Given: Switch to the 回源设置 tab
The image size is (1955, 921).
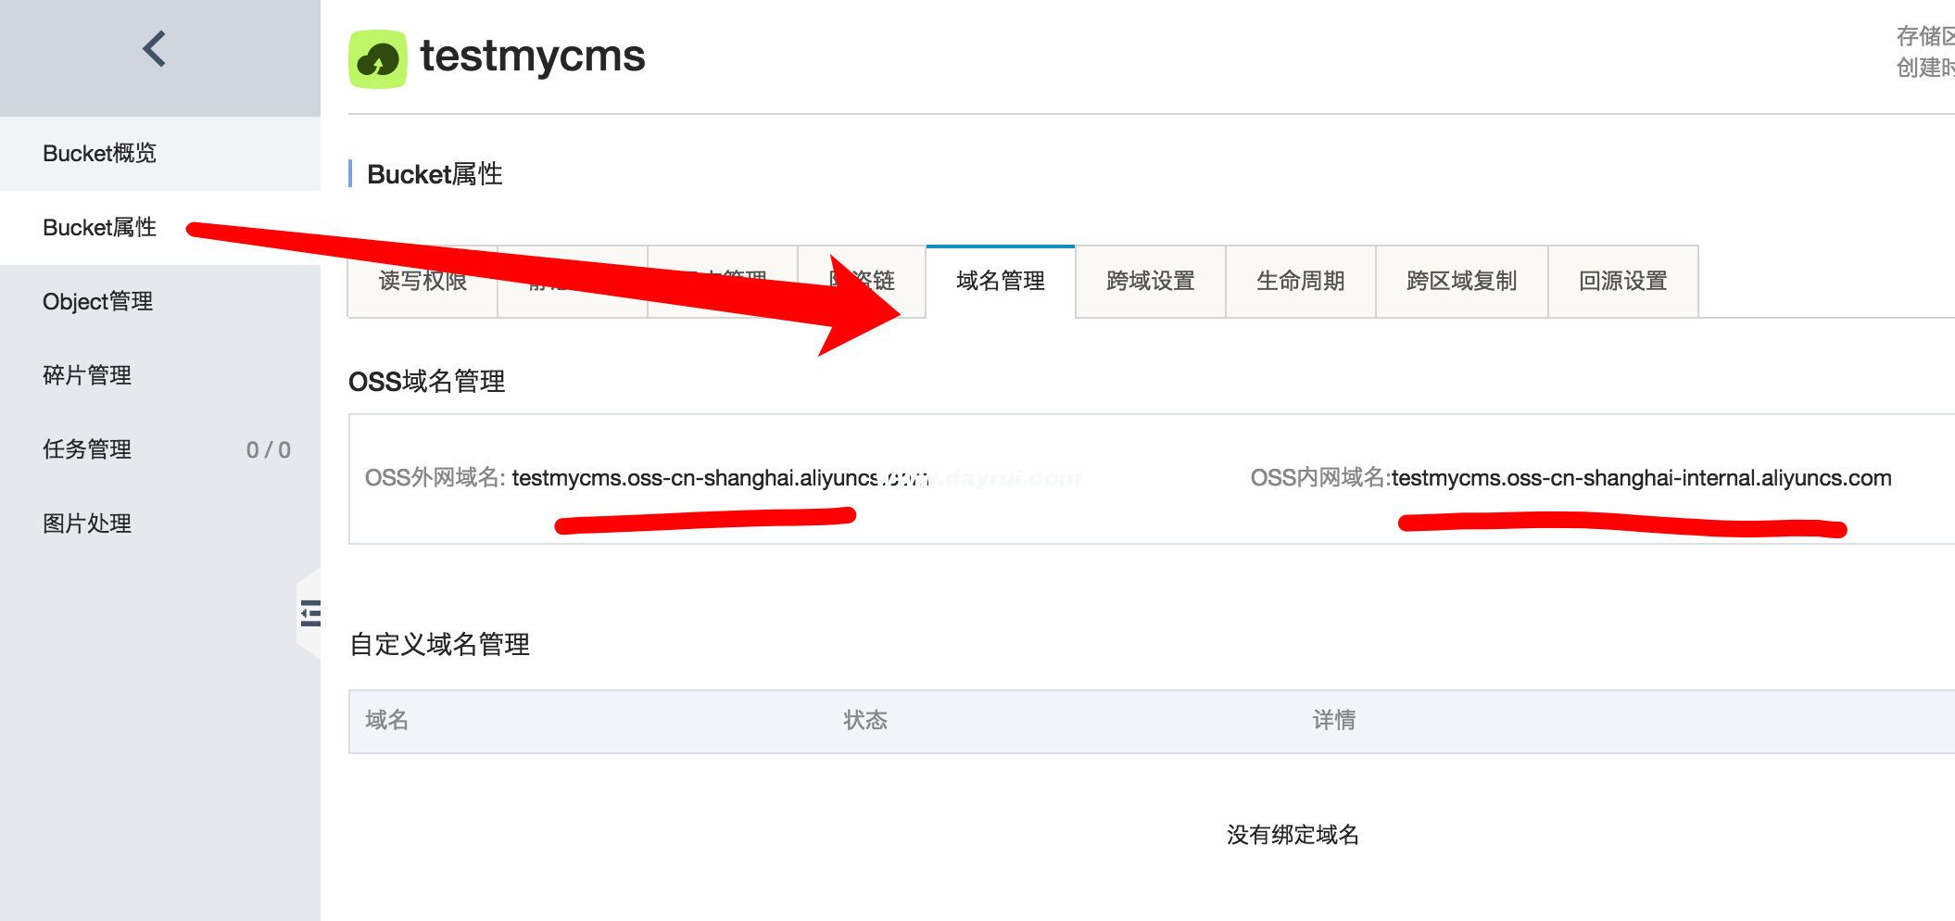Looking at the screenshot, I should point(1623,282).
